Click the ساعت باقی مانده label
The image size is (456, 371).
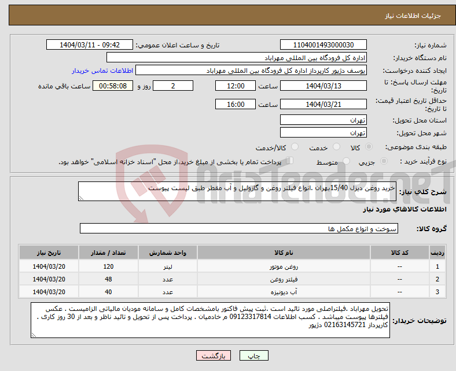pos(64,86)
